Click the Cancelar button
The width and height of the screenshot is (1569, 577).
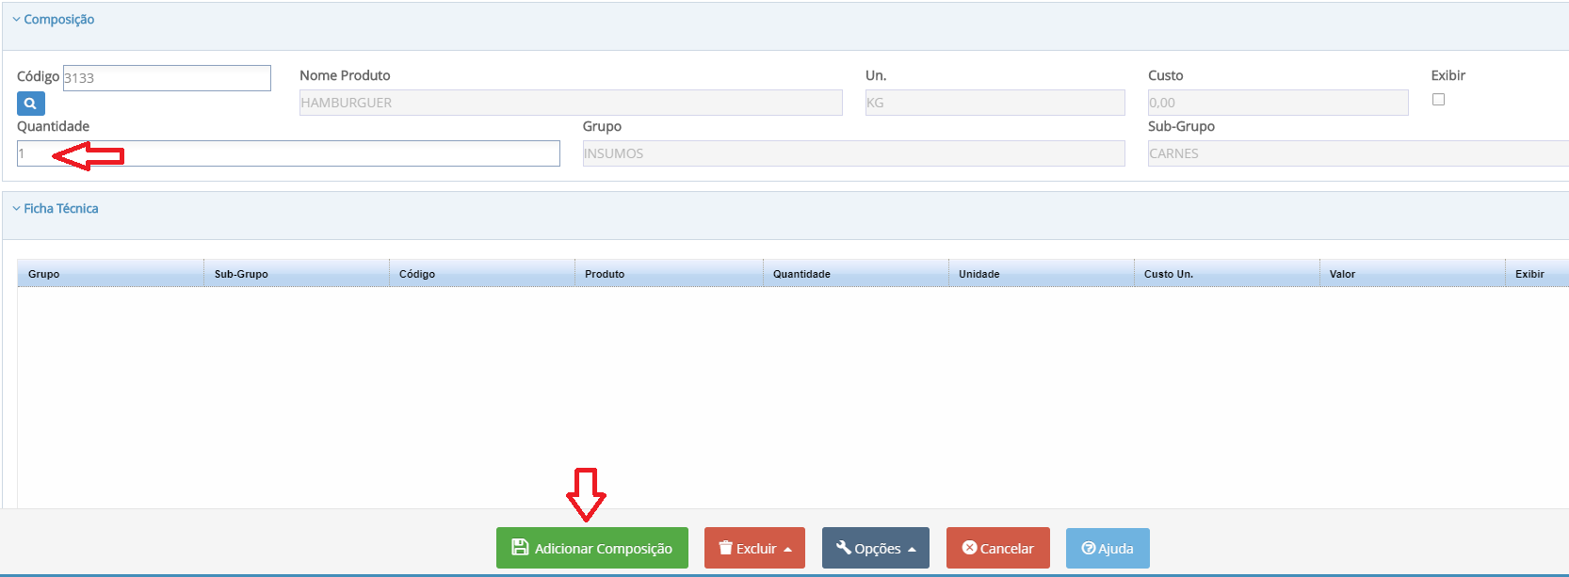pos(998,548)
